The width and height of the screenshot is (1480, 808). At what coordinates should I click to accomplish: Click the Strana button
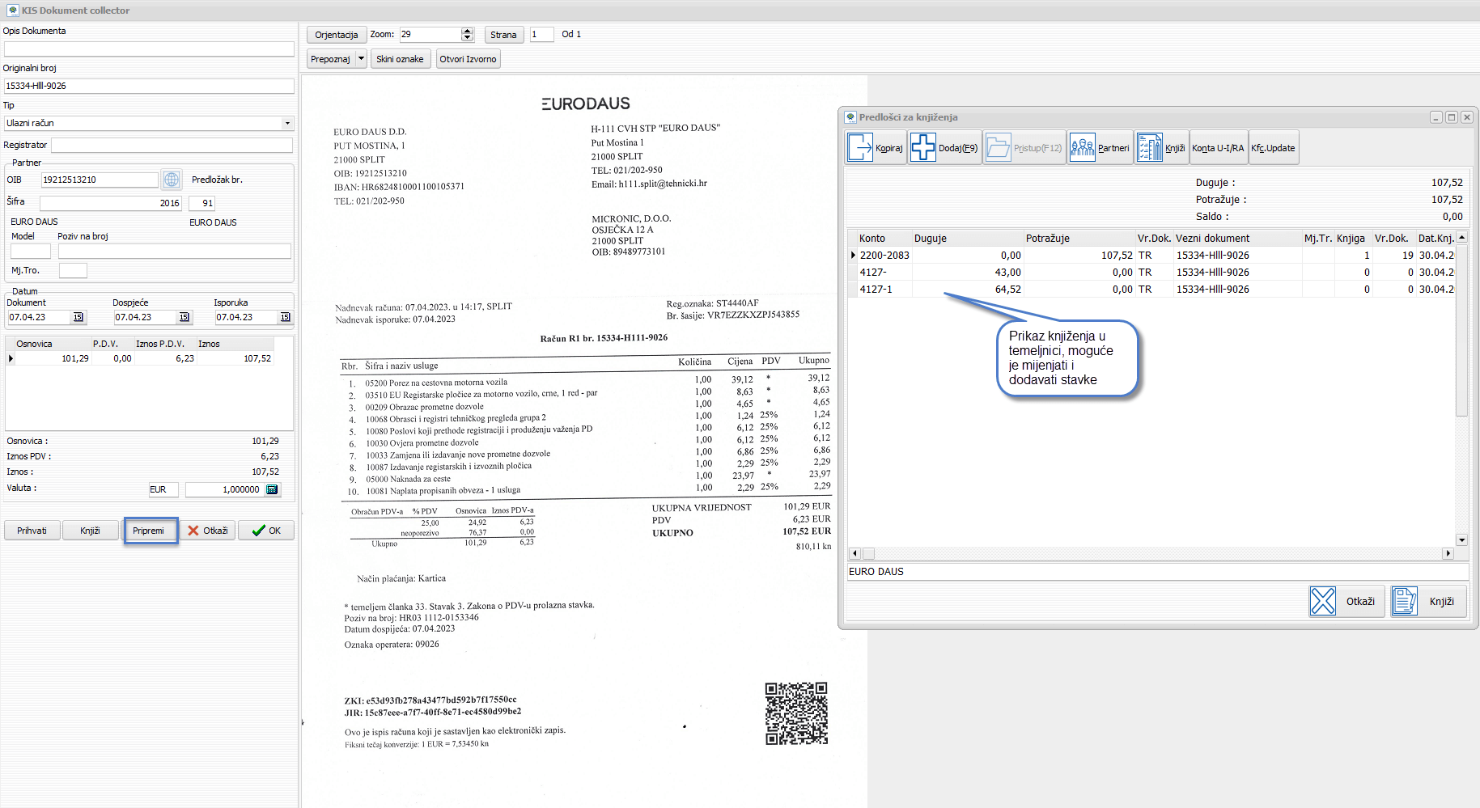pyautogui.click(x=503, y=35)
